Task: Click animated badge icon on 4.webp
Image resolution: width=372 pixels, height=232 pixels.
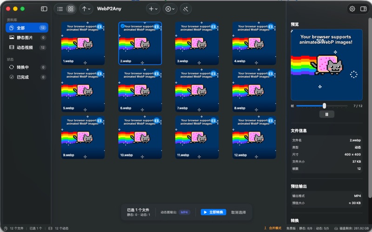Action: (271, 26)
